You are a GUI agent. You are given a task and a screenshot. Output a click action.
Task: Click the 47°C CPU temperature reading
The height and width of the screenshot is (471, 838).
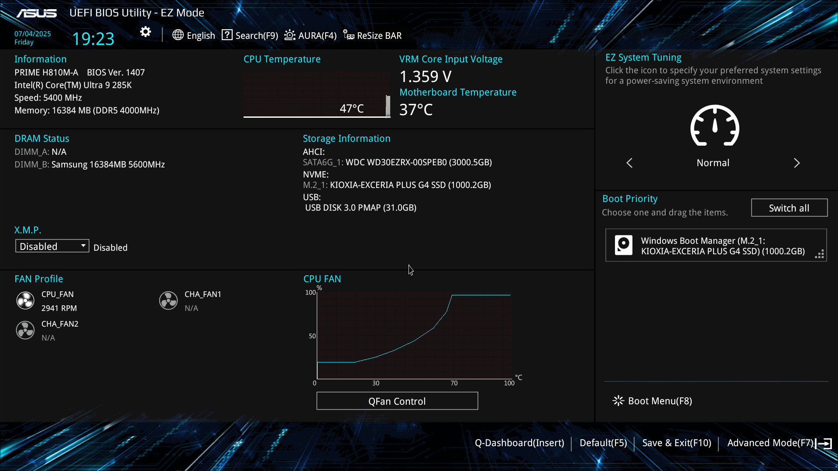(352, 108)
